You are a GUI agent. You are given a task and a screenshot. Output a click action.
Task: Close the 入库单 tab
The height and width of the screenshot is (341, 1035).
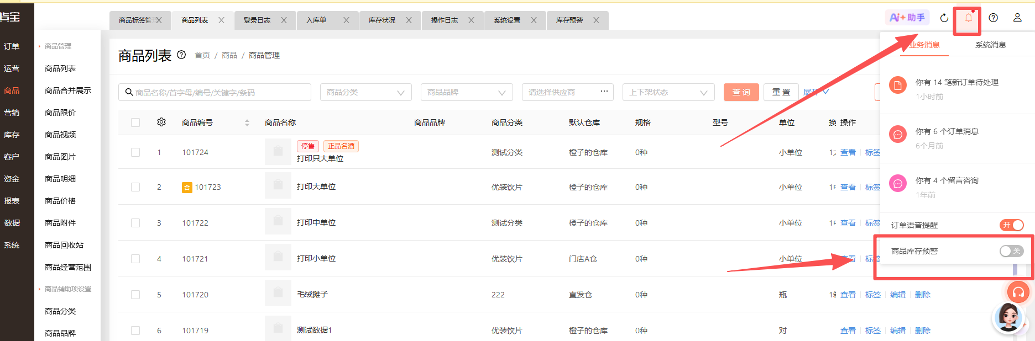346,20
